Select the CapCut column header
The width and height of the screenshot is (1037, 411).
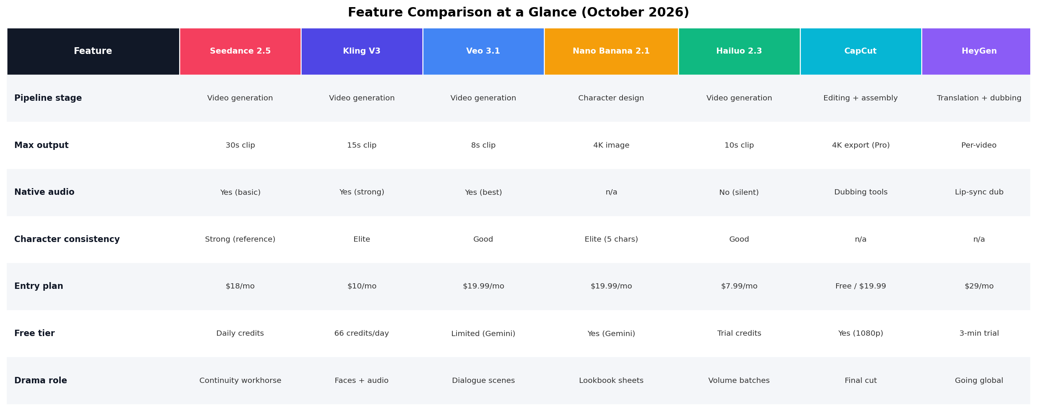tap(861, 51)
